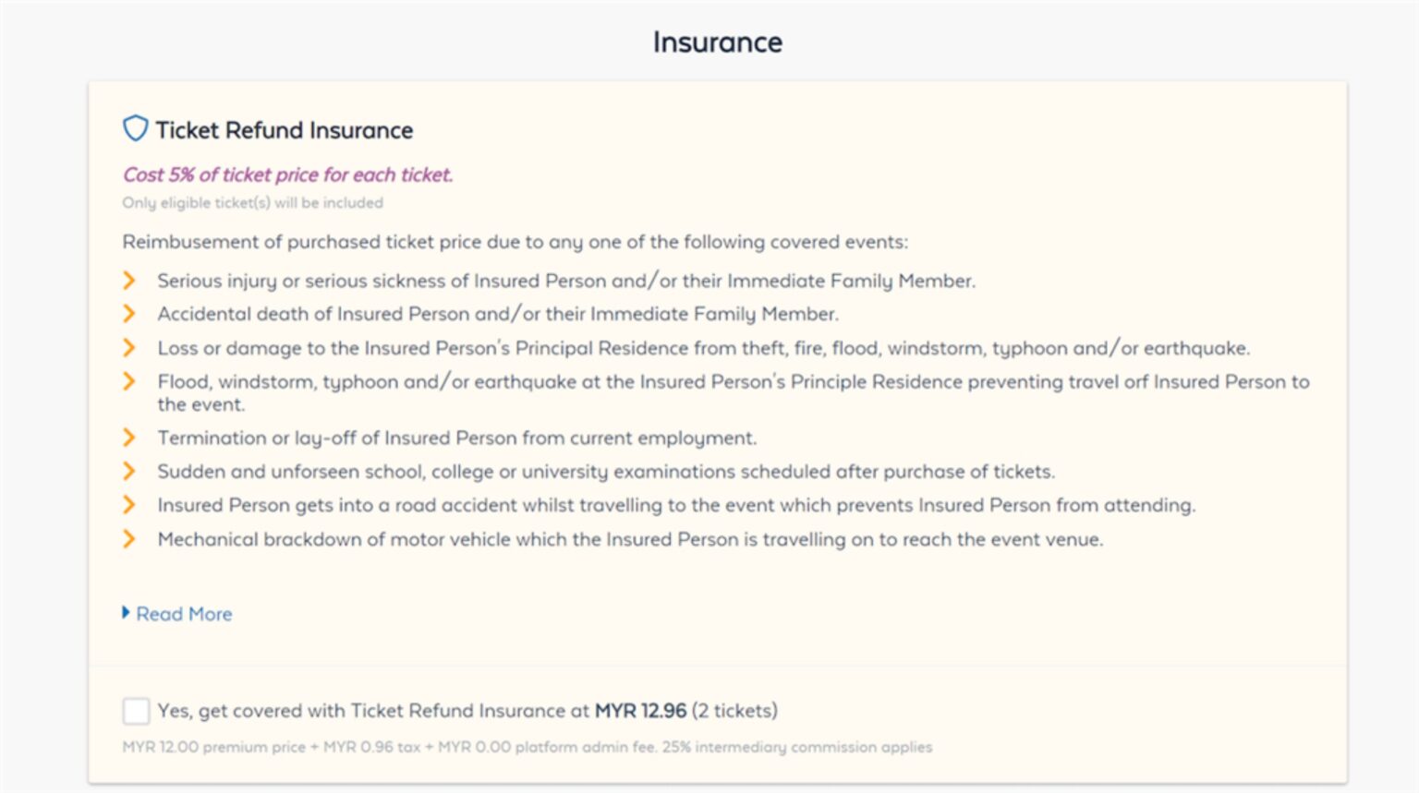Click the Insurance page title
The image size is (1419, 793).
tap(718, 42)
